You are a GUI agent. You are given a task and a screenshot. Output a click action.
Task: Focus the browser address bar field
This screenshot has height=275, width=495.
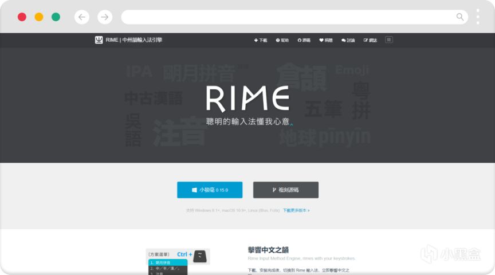(x=294, y=17)
